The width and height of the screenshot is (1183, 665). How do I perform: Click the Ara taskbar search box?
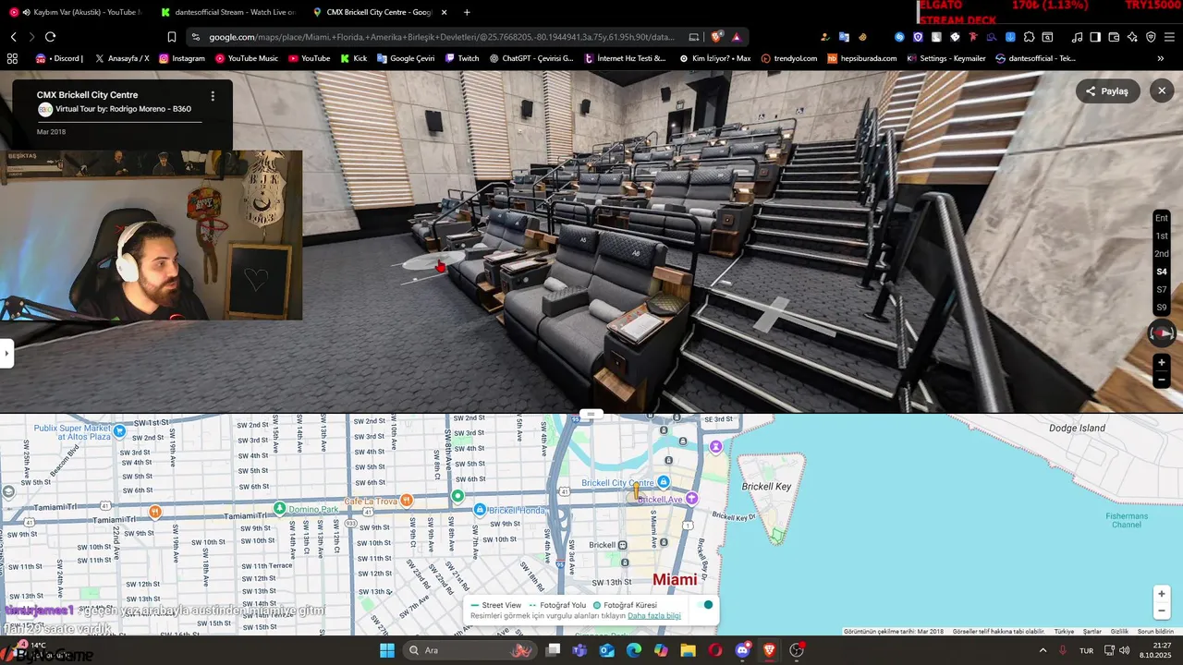pyautogui.click(x=470, y=650)
